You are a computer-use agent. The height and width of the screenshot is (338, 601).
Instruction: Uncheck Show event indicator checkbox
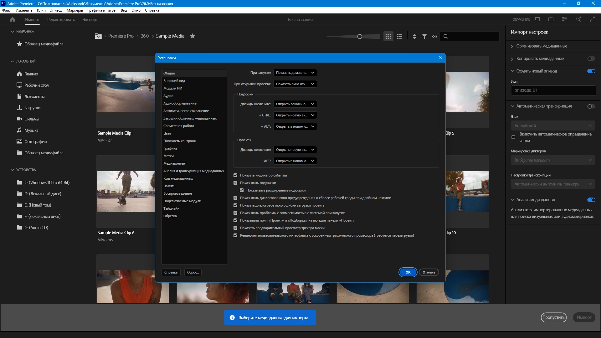coord(235,175)
